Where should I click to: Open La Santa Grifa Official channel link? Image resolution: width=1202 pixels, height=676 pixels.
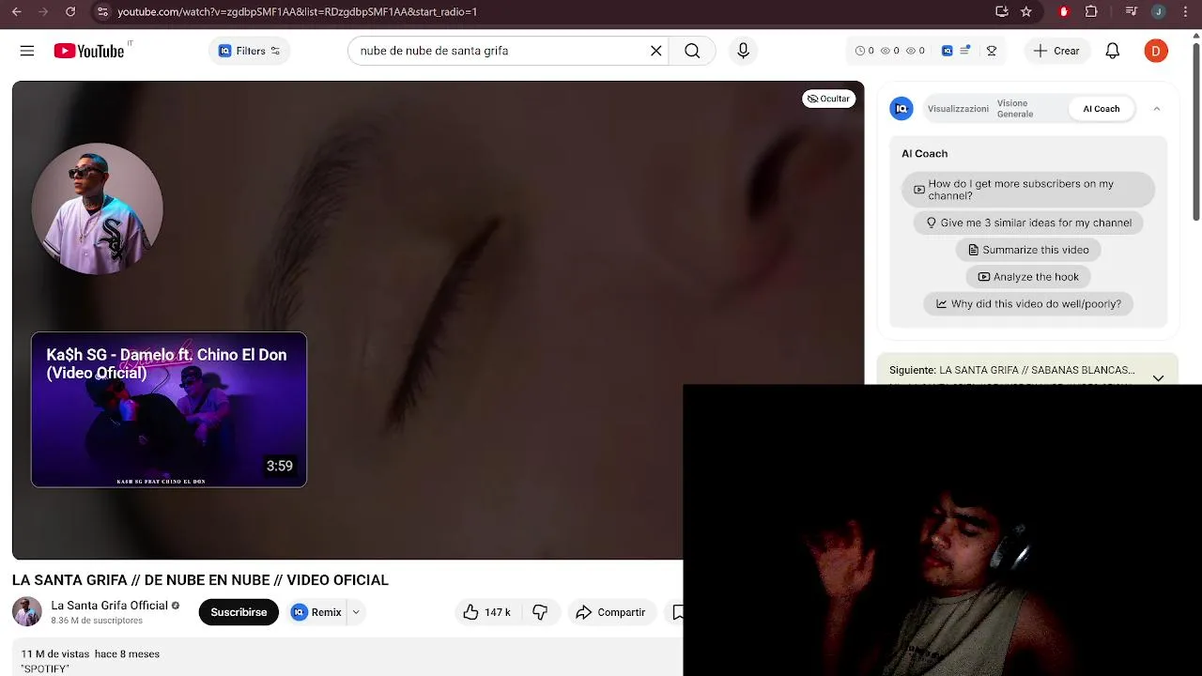click(x=109, y=606)
